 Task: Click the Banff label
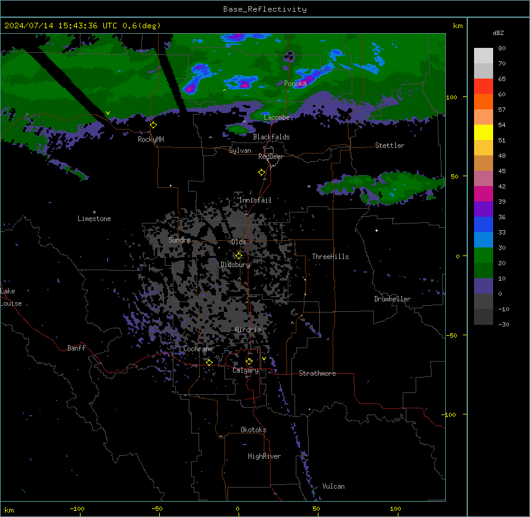point(76,348)
